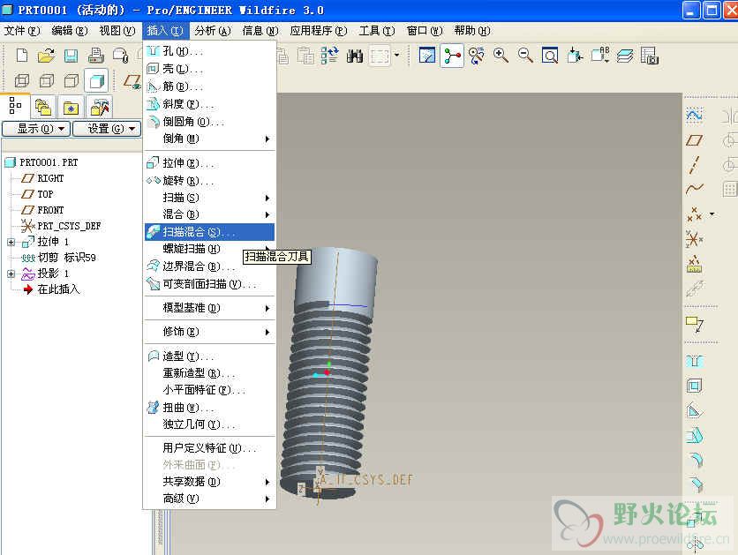Open the Favorites tab icon
738x555 pixels.
(x=71, y=108)
